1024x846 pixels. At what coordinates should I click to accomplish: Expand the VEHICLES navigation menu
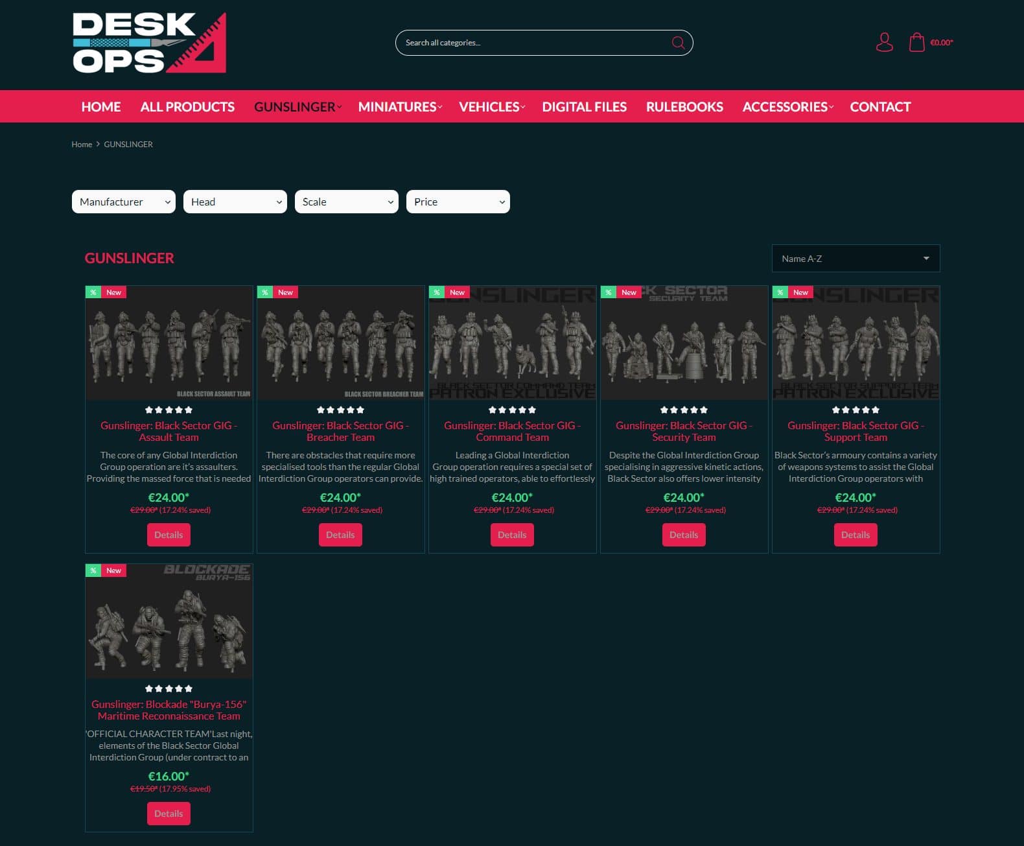click(492, 107)
